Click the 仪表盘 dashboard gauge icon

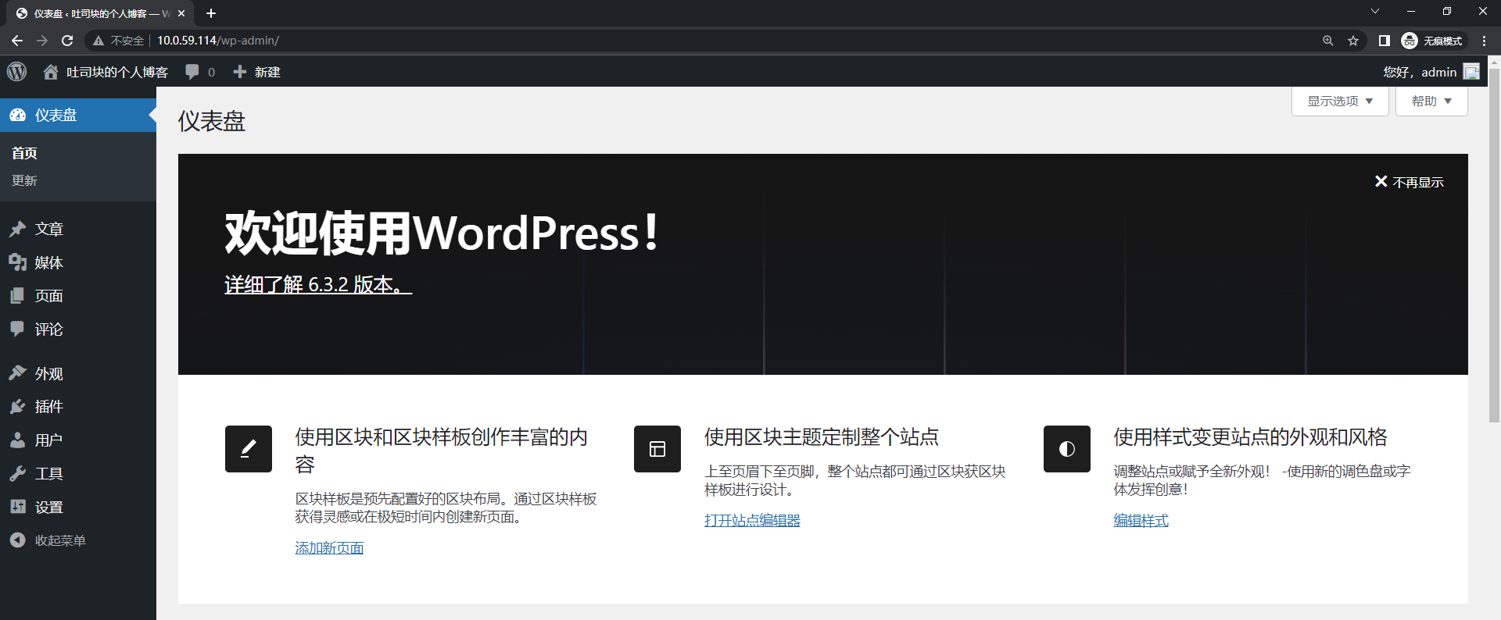[18, 116]
